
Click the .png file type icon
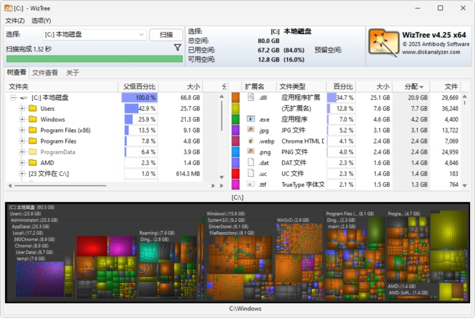pyautogui.click(x=251, y=151)
